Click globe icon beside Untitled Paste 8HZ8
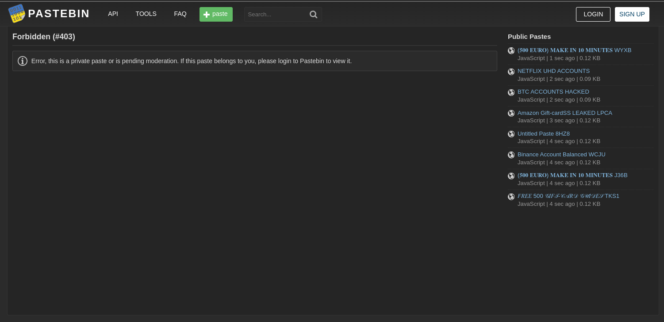The image size is (664, 322). (x=511, y=134)
